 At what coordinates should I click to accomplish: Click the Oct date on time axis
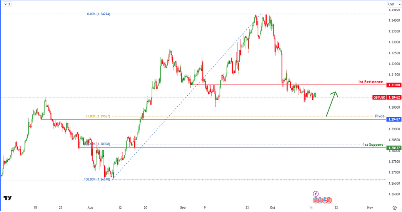click(272, 208)
